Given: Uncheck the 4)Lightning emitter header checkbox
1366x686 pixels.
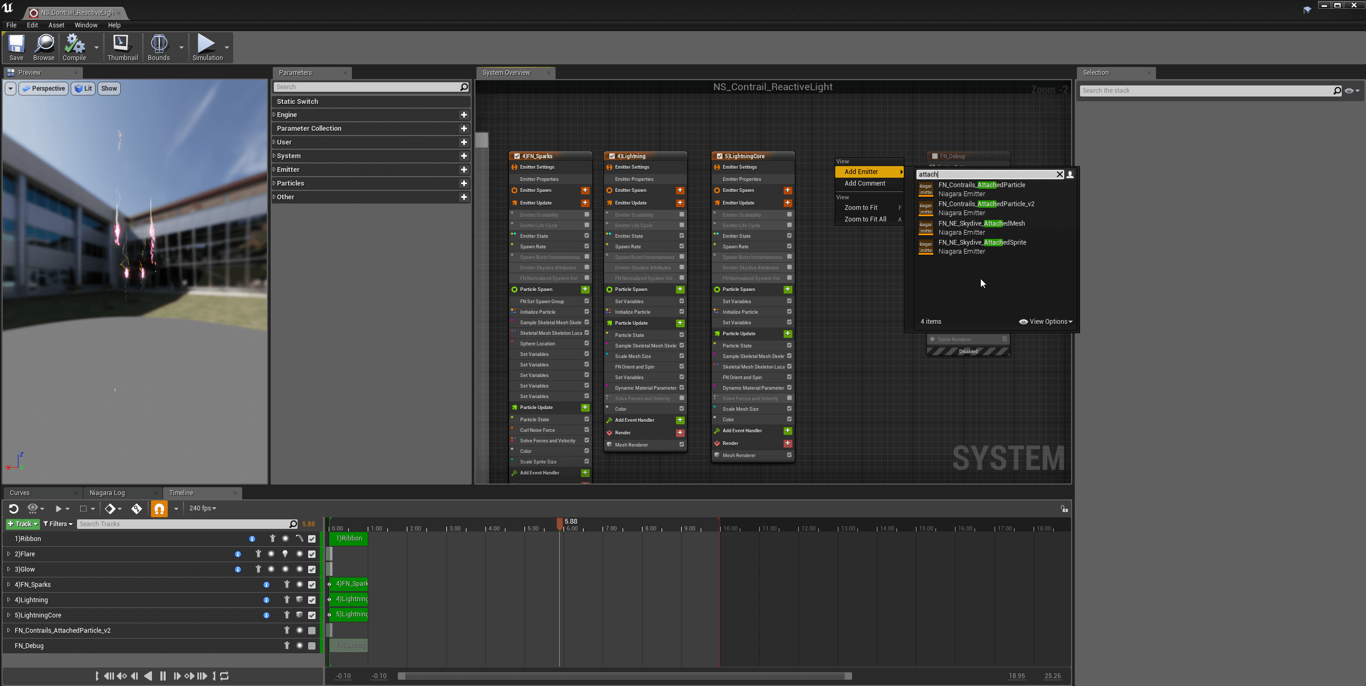Looking at the screenshot, I should coord(612,157).
